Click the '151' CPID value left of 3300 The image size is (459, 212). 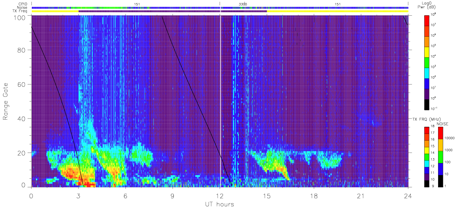click(x=137, y=4)
